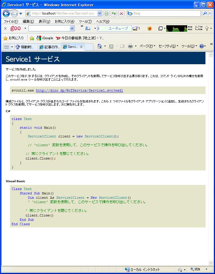Viewport: 215px width, 274px height.
Task: Open the Help question mark icon
Action: 201,46
